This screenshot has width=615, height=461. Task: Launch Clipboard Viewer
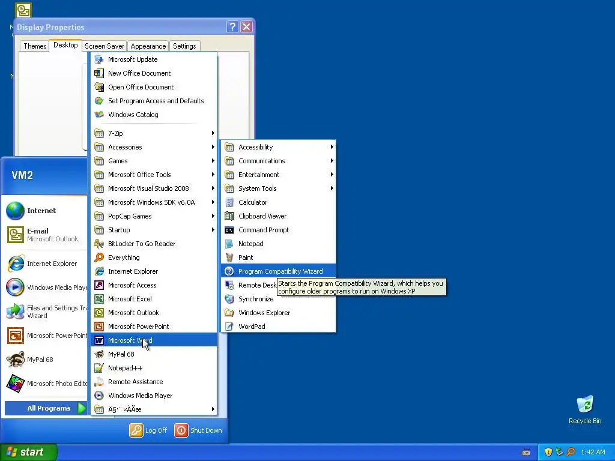point(279,216)
